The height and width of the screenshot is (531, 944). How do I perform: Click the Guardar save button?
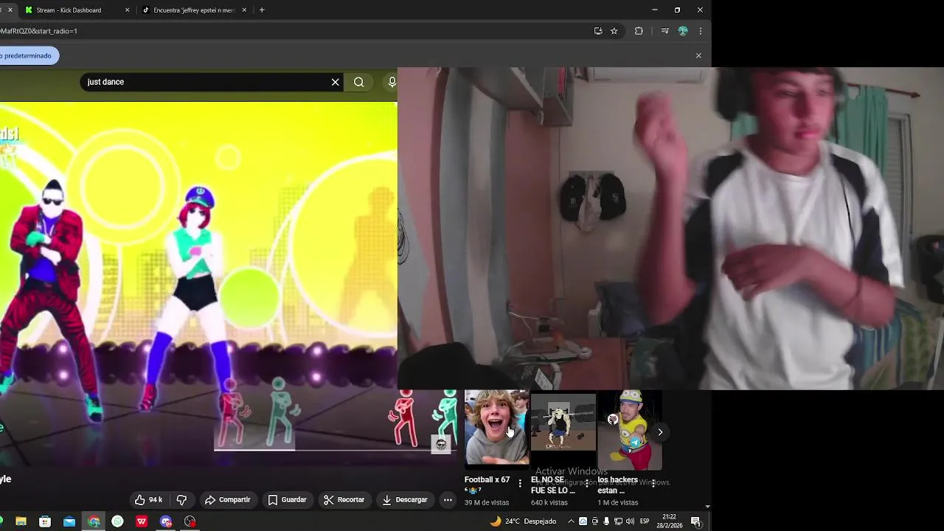[287, 499]
